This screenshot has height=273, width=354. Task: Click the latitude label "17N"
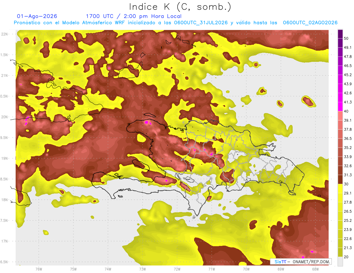pyautogui.click(x=4, y=241)
